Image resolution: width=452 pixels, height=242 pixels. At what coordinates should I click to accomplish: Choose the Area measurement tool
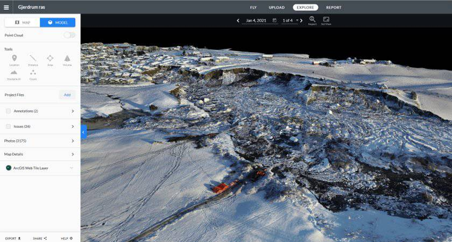pos(50,59)
